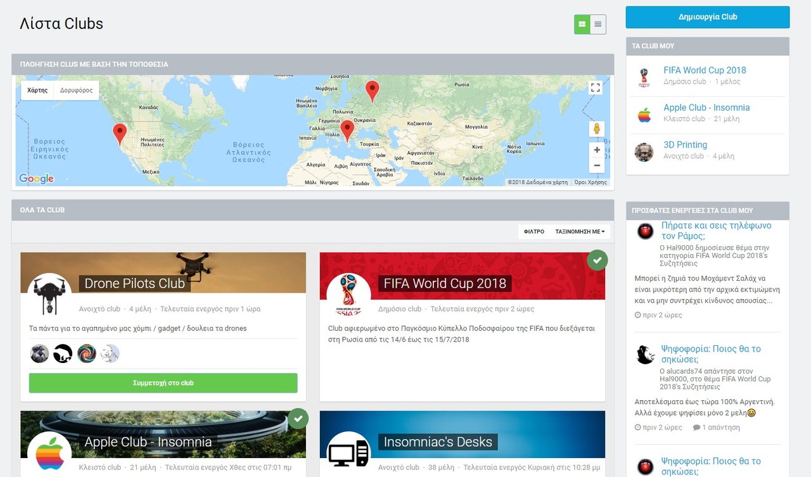
Task: Click the Drone Pilots Club drone avatar
Action: [x=49, y=295]
